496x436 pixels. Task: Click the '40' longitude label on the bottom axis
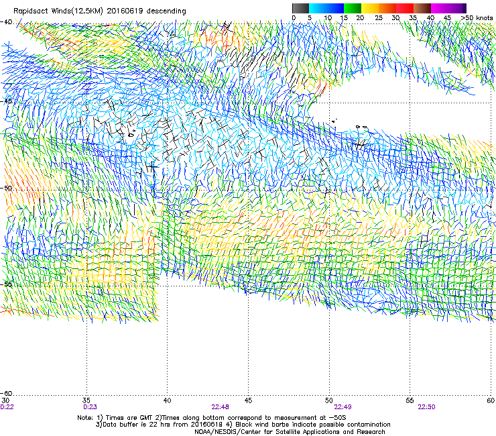coord(167,400)
